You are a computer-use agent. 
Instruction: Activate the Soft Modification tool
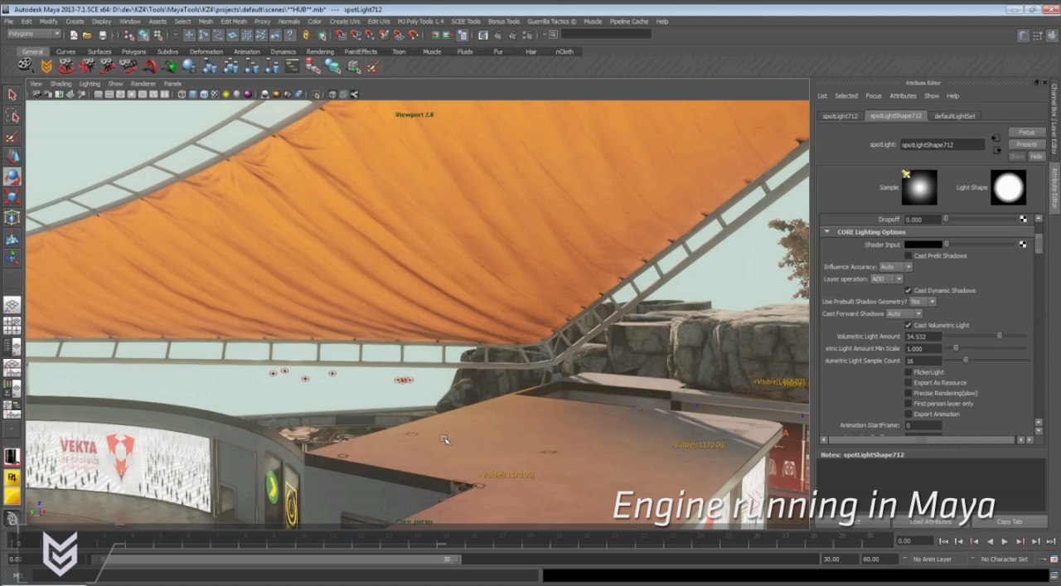tap(12, 239)
